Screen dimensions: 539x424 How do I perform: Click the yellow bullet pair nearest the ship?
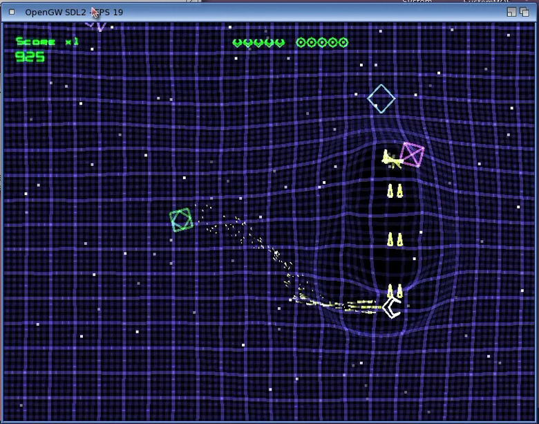(x=395, y=291)
